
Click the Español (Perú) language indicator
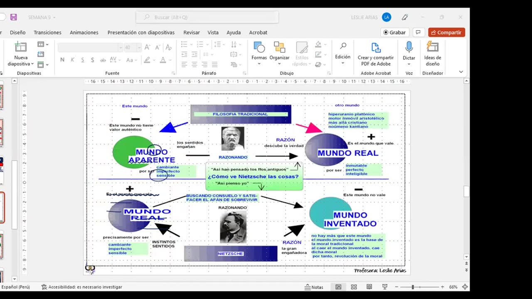(x=16, y=287)
